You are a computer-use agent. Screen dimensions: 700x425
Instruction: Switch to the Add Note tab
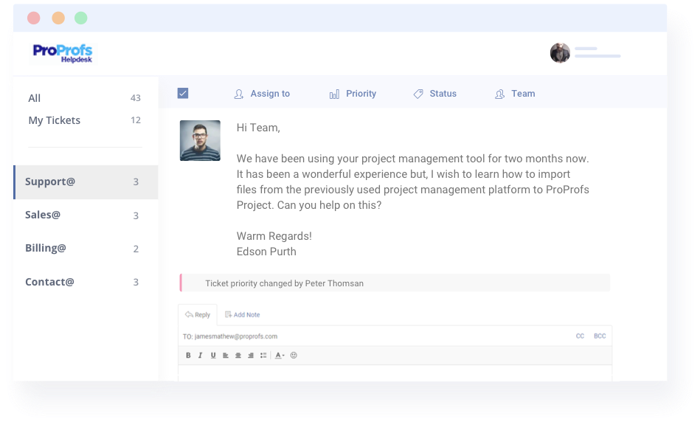pos(243,315)
